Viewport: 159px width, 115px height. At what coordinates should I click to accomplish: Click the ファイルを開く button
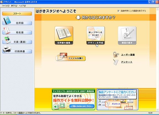click(71, 58)
